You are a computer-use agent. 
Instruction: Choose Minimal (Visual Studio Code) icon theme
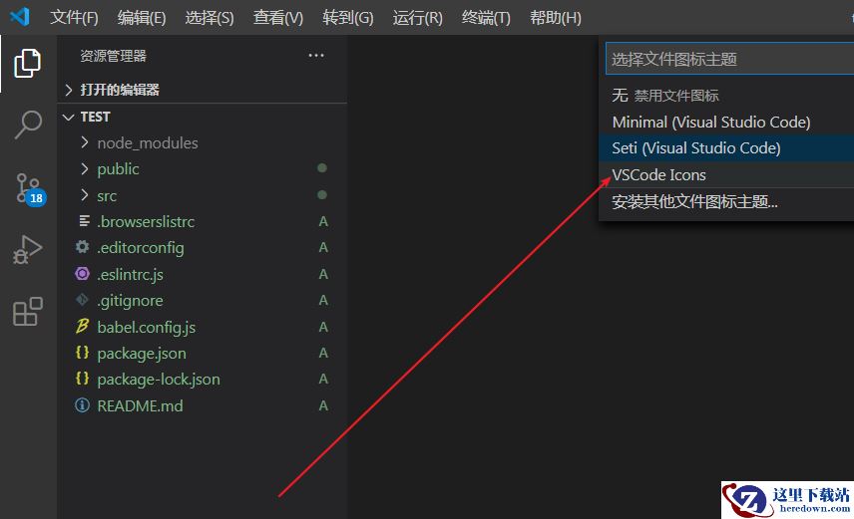coord(726,122)
